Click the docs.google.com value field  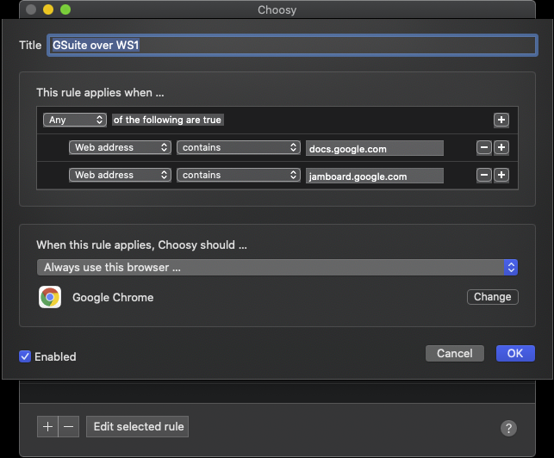click(x=375, y=148)
